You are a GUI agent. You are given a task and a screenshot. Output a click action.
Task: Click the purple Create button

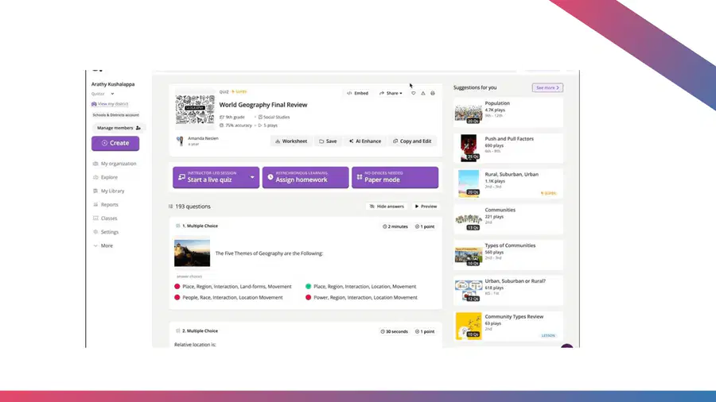point(115,143)
